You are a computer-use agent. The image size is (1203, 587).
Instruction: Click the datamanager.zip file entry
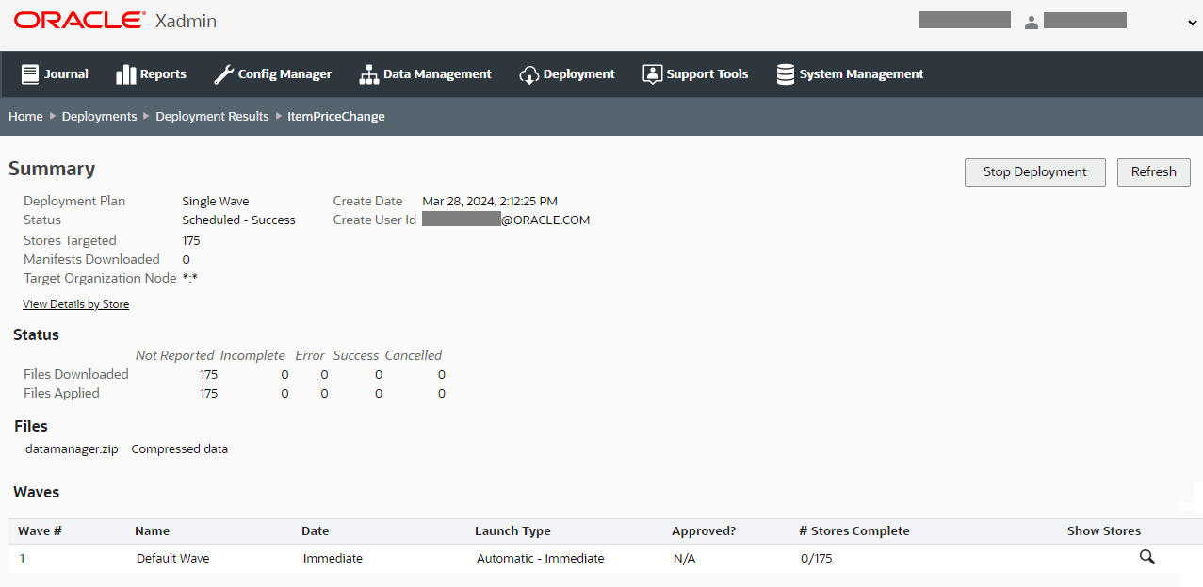(x=72, y=448)
